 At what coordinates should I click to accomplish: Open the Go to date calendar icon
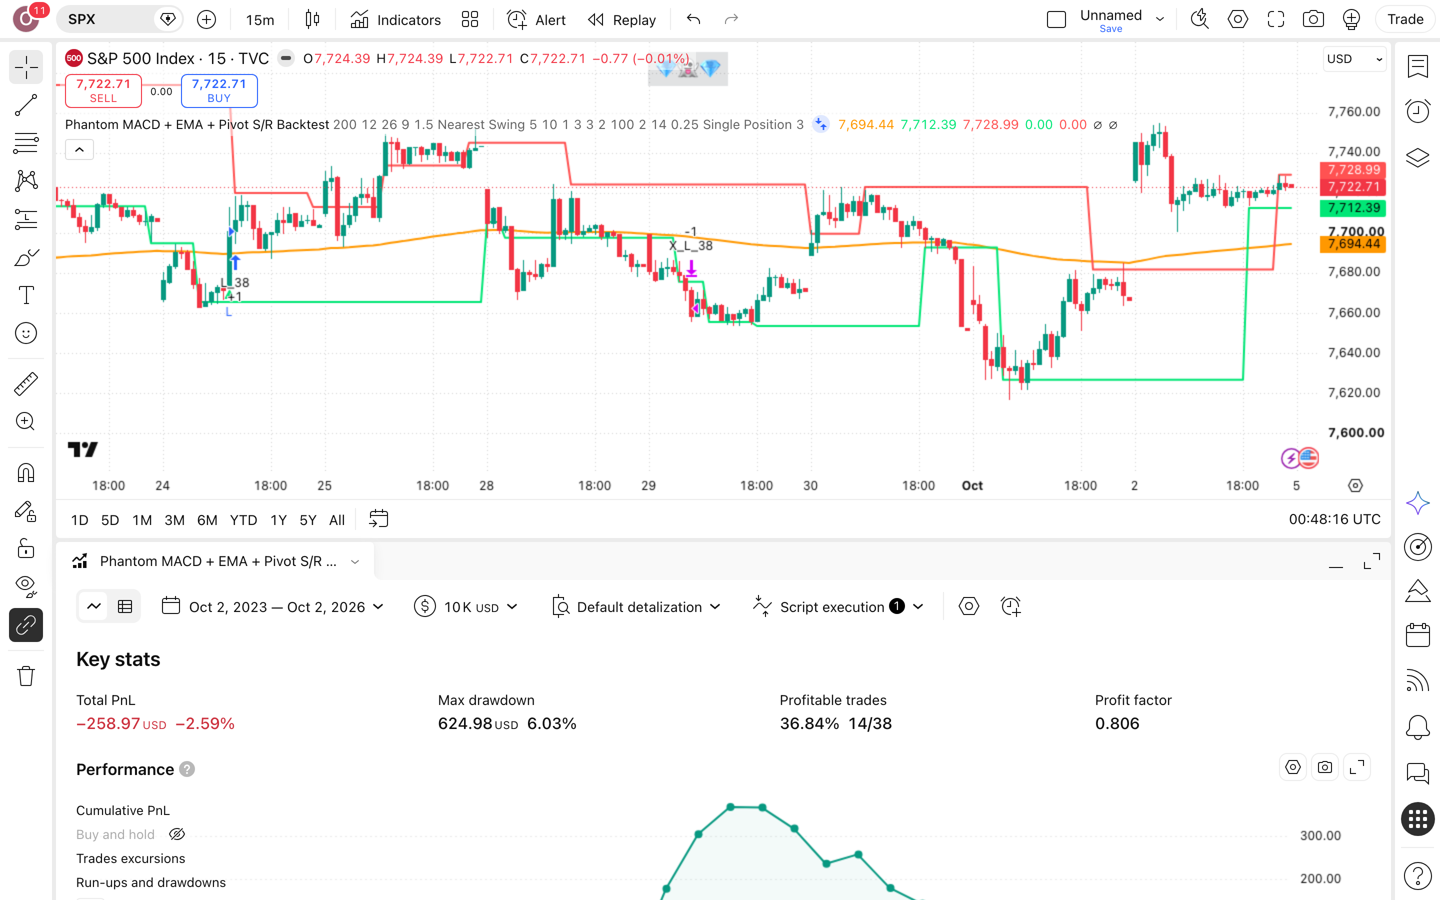click(378, 519)
